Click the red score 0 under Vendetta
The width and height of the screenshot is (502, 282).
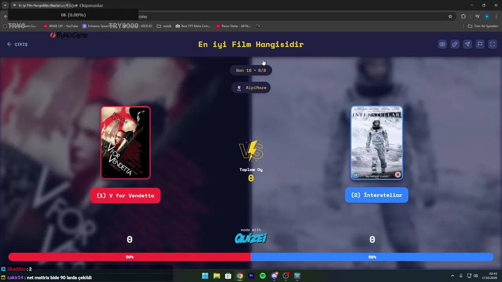coord(130,240)
